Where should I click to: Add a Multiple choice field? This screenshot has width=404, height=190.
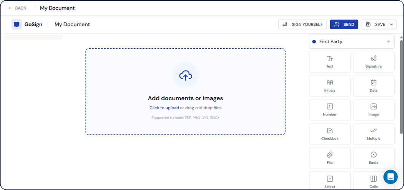pyautogui.click(x=374, y=134)
